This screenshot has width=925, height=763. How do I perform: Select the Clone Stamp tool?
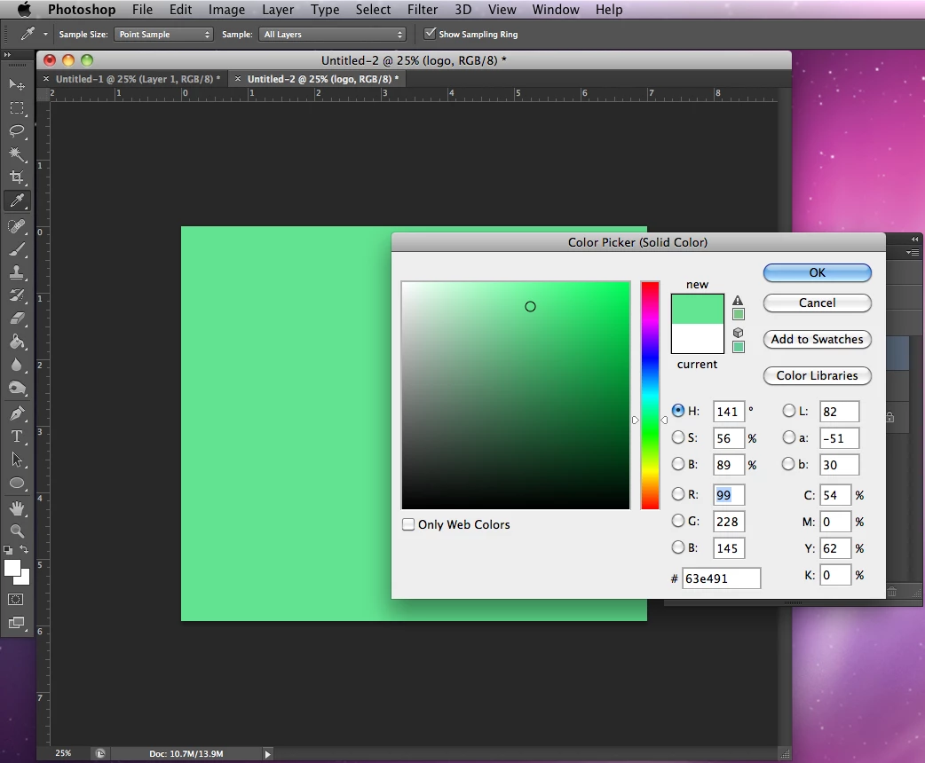pos(17,272)
